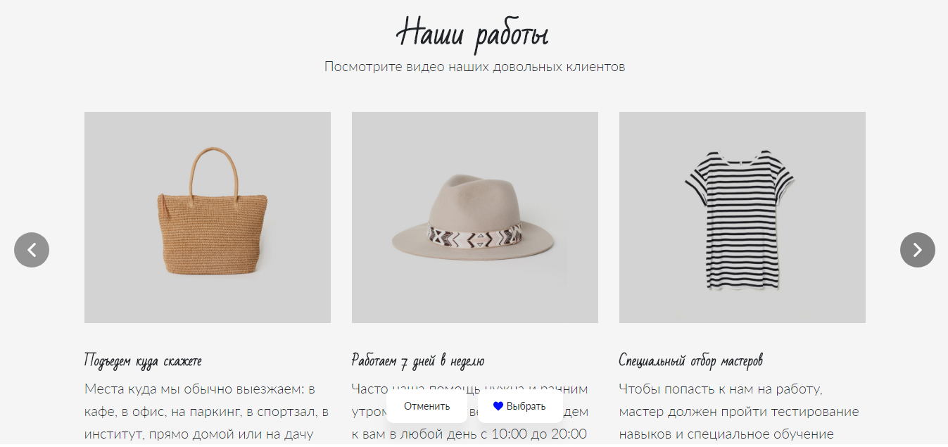
Task: Open the straw tote bag image
Action: click(x=208, y=218)
